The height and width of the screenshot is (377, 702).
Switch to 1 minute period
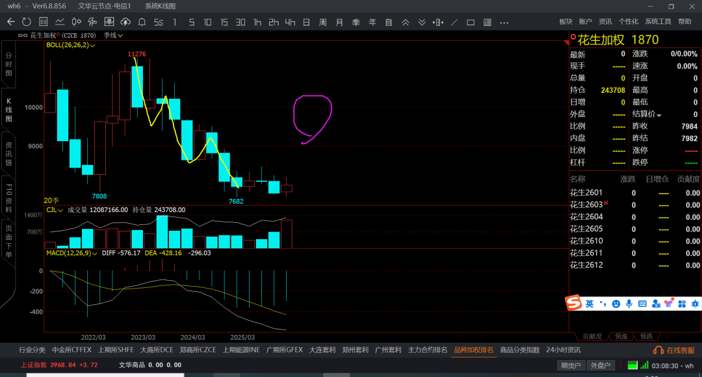175,22
